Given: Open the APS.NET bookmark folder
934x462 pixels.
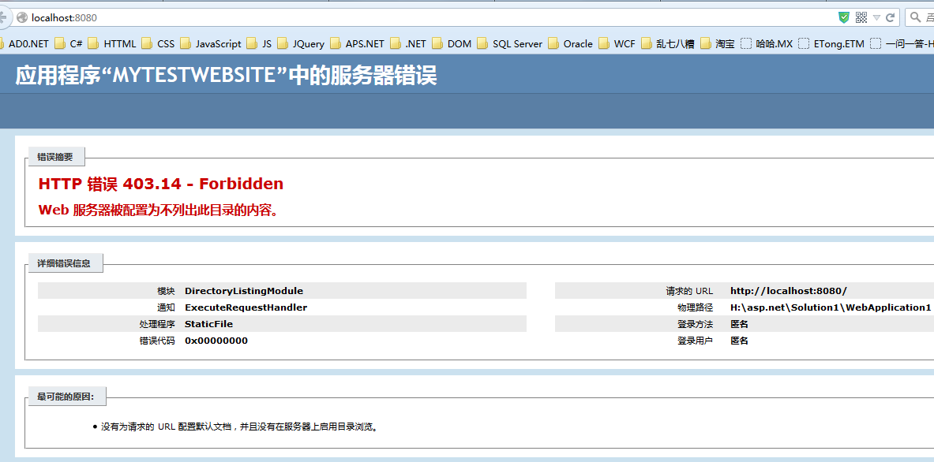Looking at the screenshot, I should [358, 43].
